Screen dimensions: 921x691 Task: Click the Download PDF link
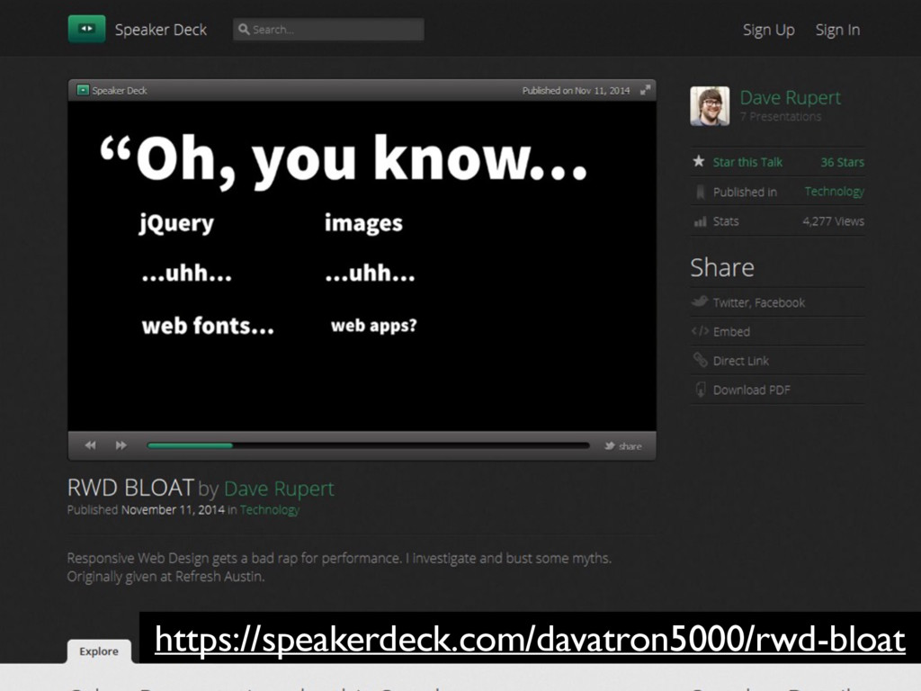tap(751, 390)
